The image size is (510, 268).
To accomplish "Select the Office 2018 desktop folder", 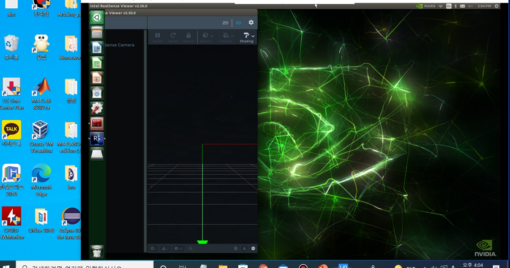I will [x=41, y=220].
